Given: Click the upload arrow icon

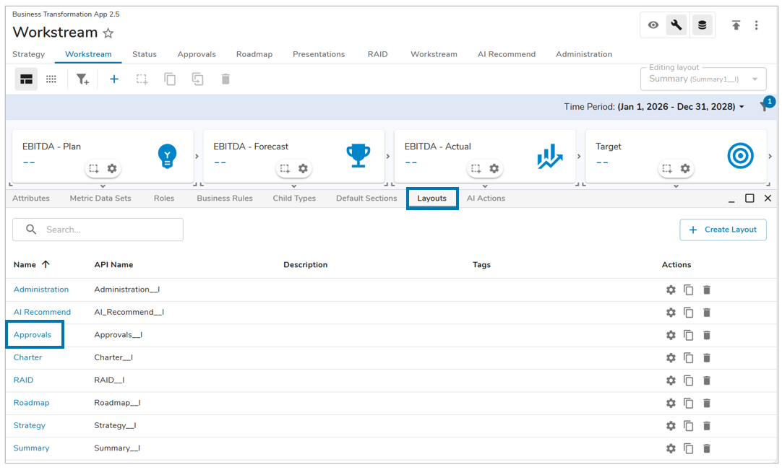Looking at the screenshot, I should click(736, 25).
